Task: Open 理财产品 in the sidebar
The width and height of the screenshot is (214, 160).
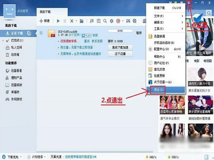Action: pyautogui.click(x=17, y=78)
